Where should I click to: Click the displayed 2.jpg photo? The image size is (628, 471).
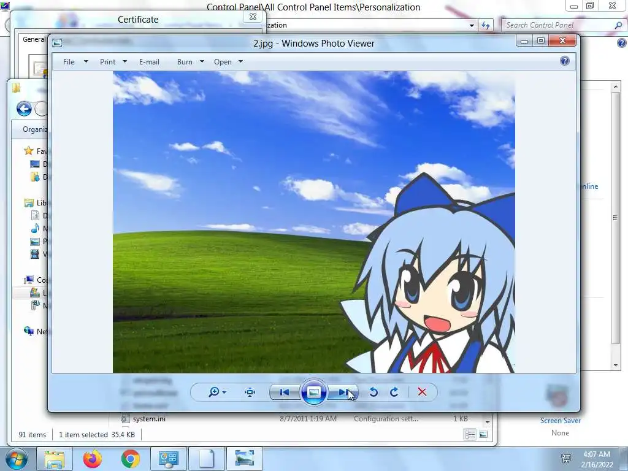click(314, 222)
